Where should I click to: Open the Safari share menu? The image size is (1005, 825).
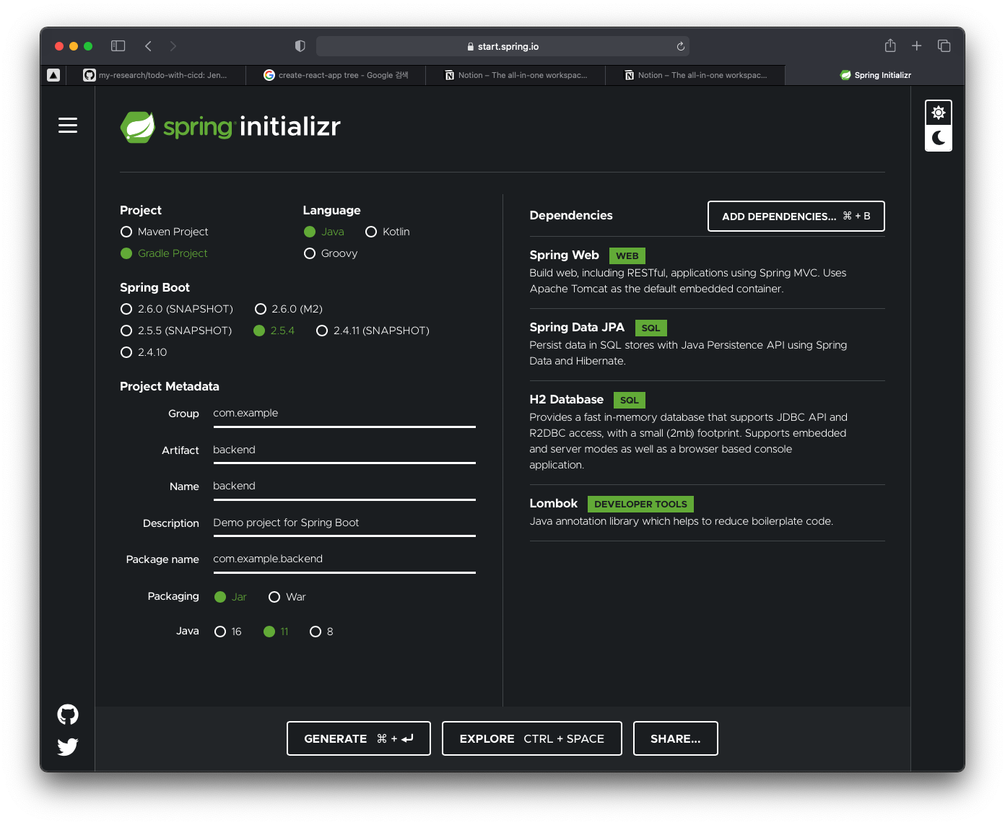pos(890,45)
